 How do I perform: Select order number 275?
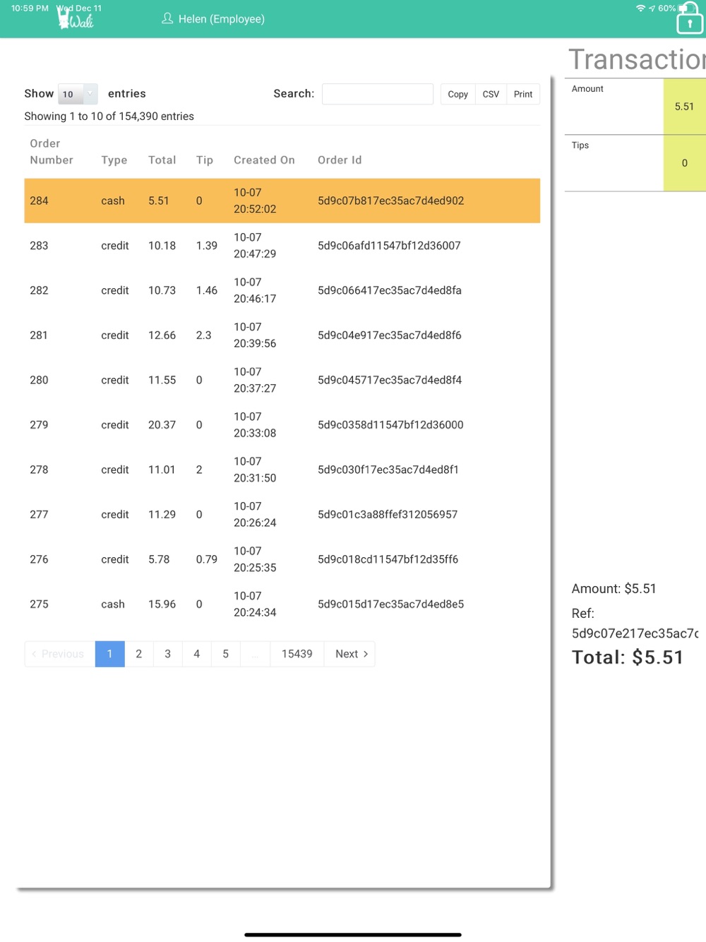(40, 604)
